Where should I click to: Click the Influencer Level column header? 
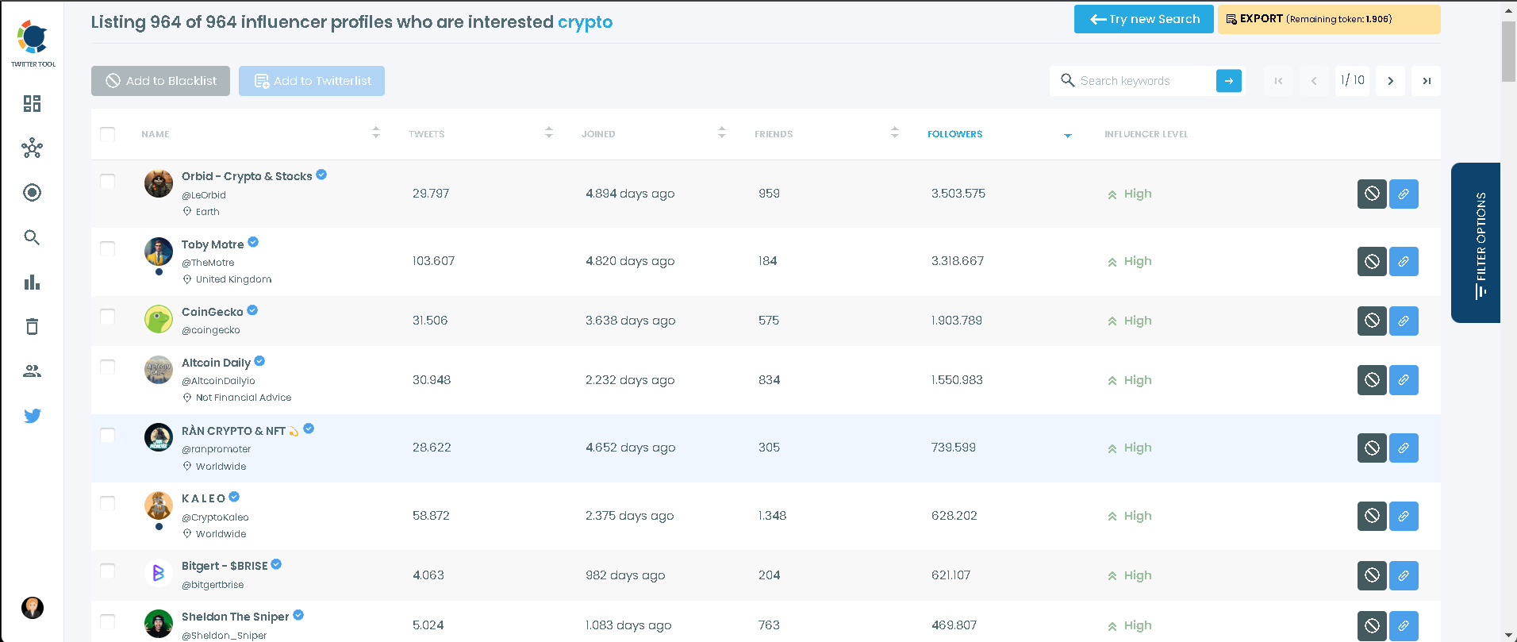1146,134
